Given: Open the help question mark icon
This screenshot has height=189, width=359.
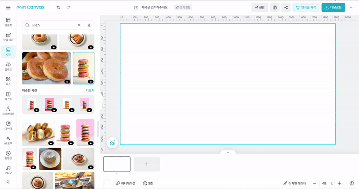Looking at the screenshot, I should click(x=351, y=183).
